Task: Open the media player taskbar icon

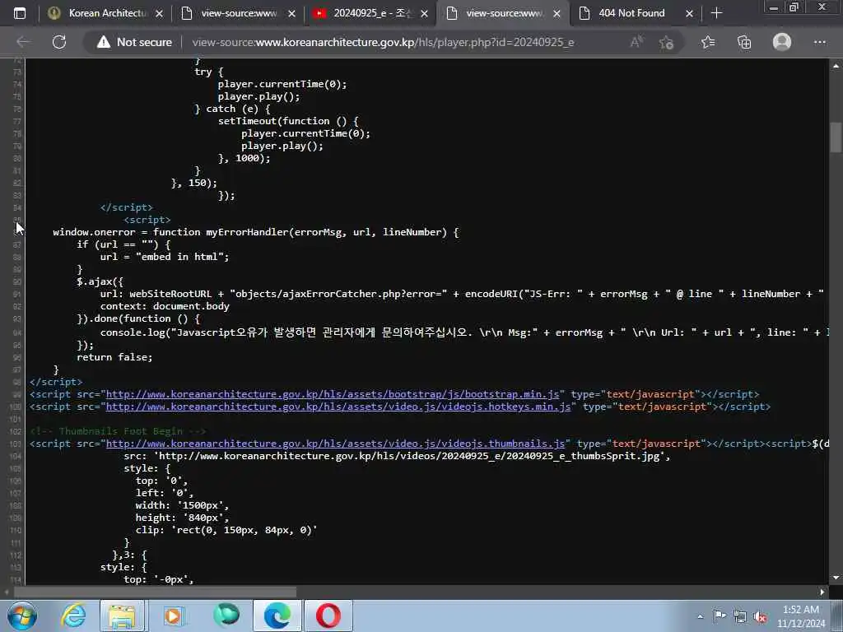Action: click(173, 616)
